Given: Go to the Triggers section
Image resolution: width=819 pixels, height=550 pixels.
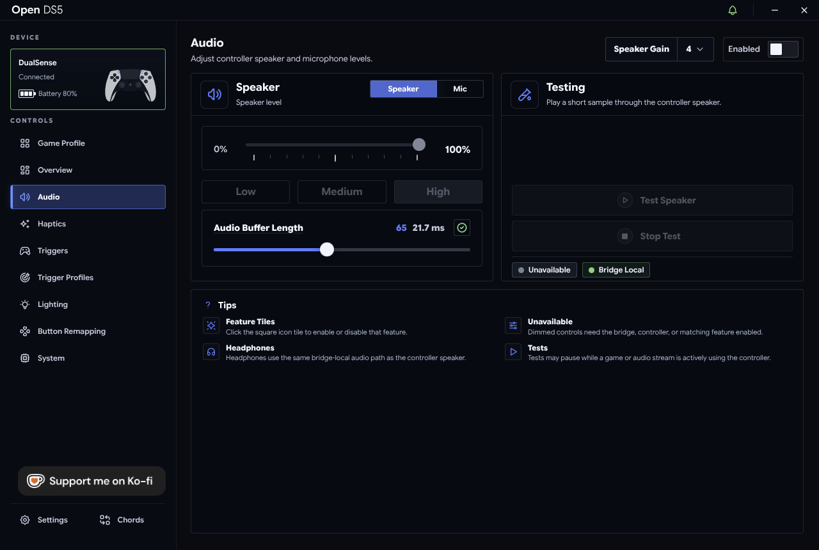Looking at the screenshot, I should coord(88,251).
